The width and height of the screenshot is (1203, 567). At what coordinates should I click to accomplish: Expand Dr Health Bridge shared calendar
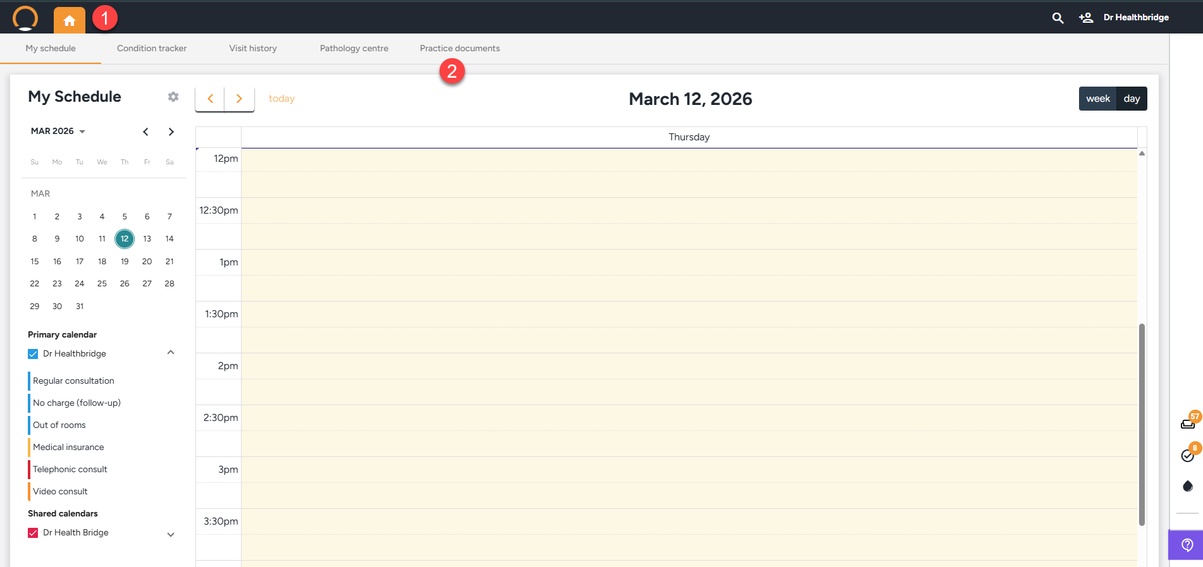click(171, 534)
